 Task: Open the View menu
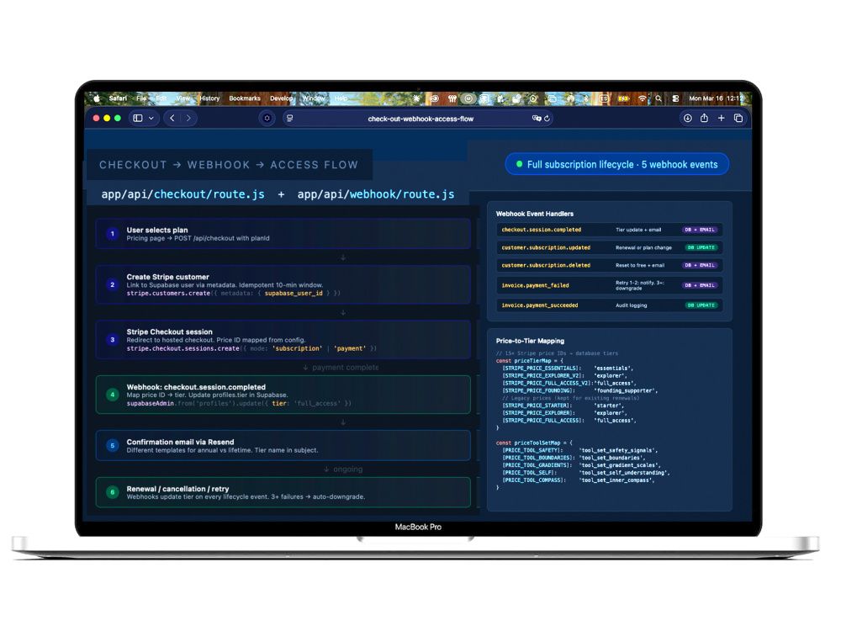click(183, 98)
